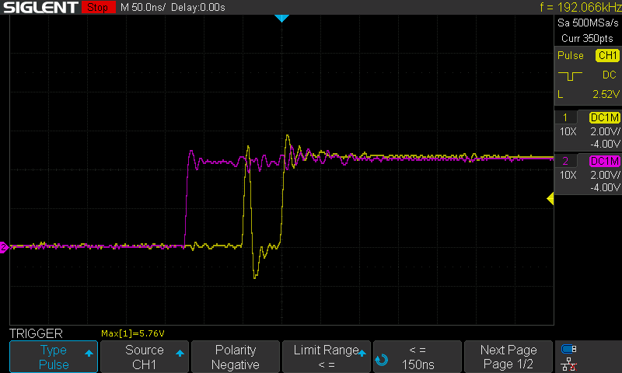This screenshot has width=622, height=373.
Task: Click the yellow trigger level arrow
Action: point(550,198)
